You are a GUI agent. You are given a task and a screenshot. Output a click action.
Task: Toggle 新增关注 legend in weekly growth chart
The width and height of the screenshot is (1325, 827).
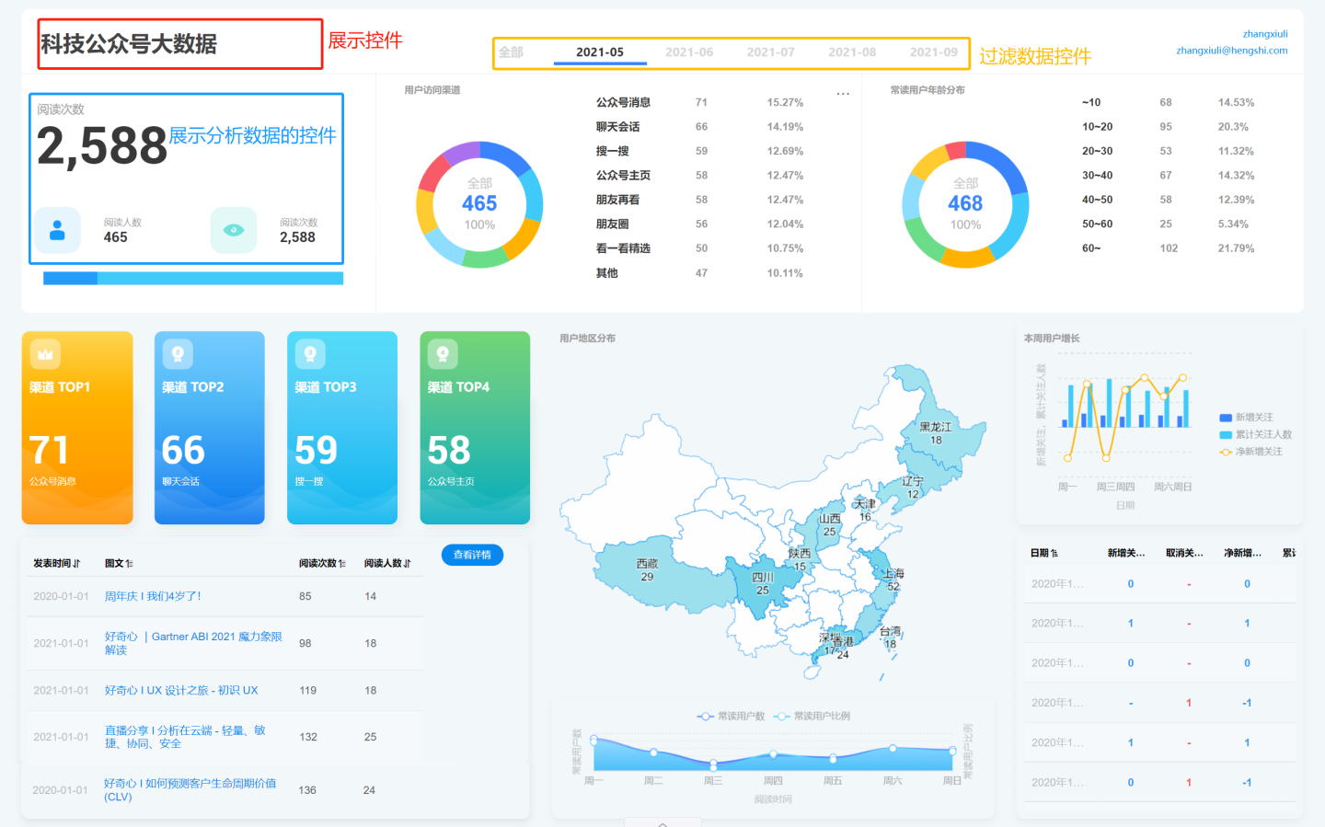tap(1246, 418)
